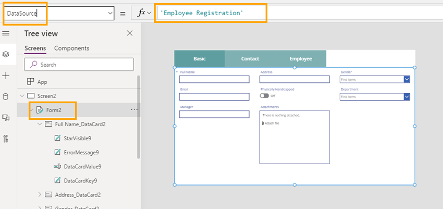The image size is (443, 209).
Task: Click the Manager input field
Action: (x=214, y=114)
